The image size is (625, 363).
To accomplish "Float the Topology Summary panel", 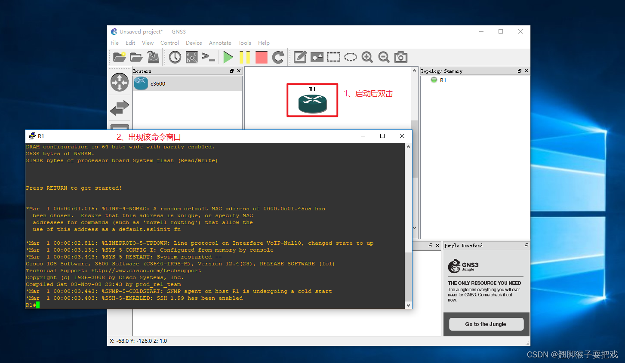I will (x=520, y=71).
